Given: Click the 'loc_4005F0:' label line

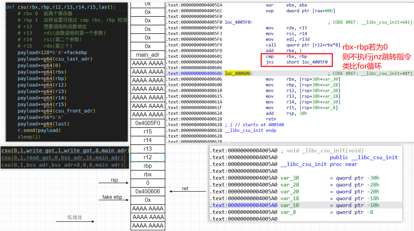Looking at the screenshot, I should pos(239,22).
